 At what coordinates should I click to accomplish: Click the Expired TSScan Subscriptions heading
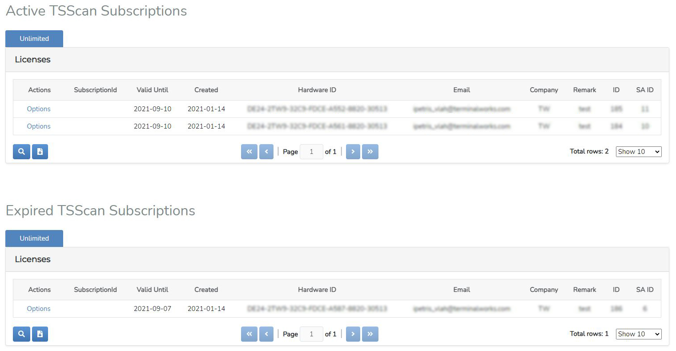click(101, 210)
